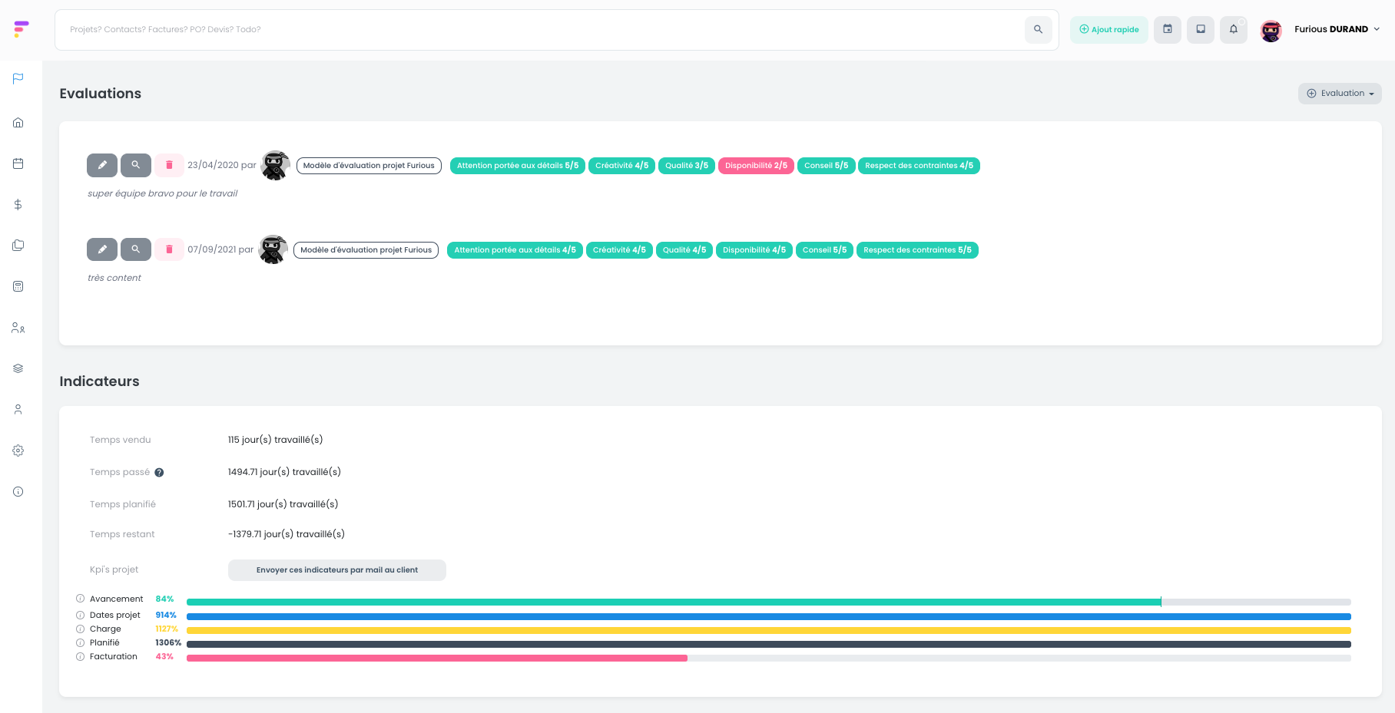Open the dollar finance icon in sidebar
Viewport: 1395px width, 713px height.
click(18, 204)
